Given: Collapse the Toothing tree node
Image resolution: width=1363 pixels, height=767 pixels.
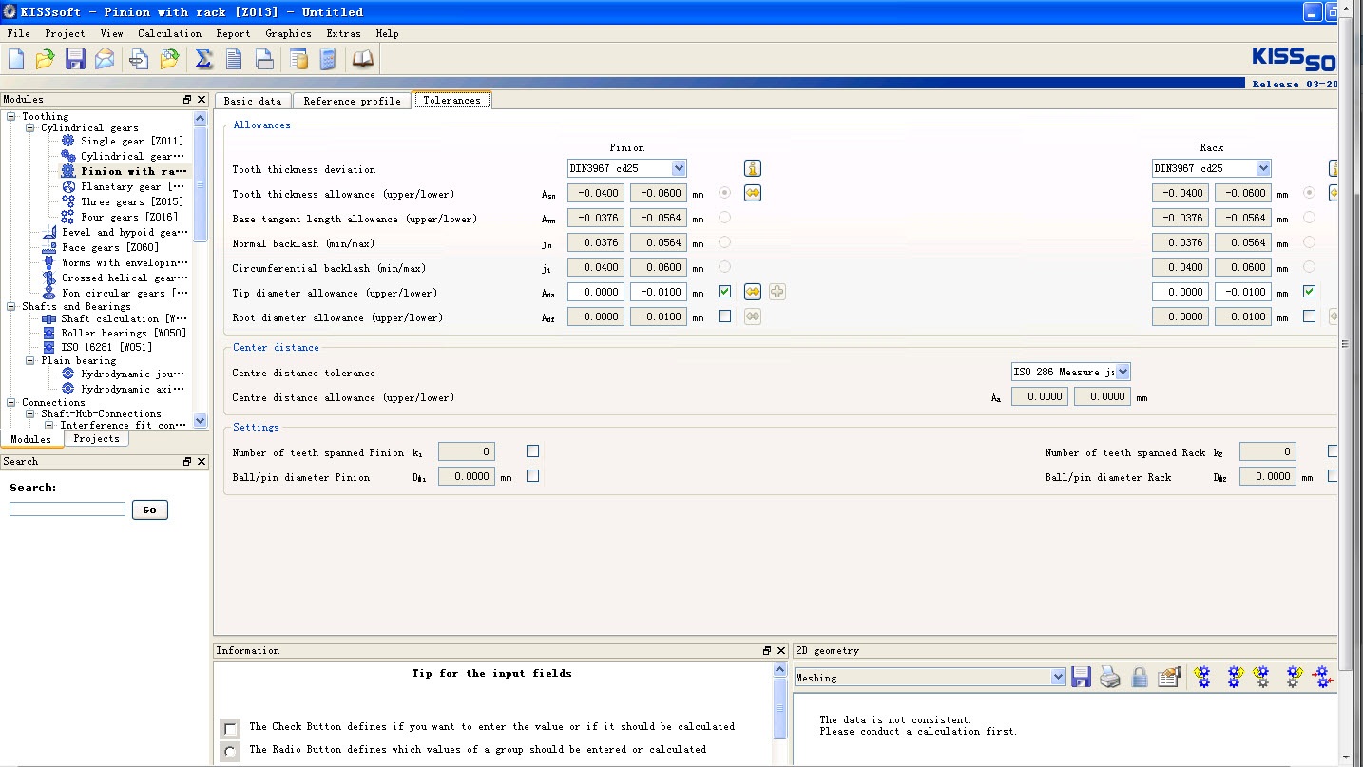Looking at the screenshot, I should coord(11,117).
